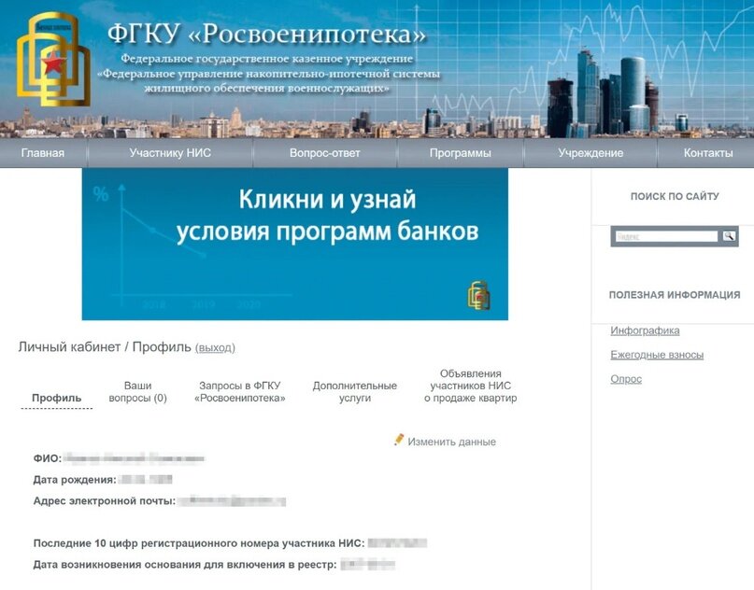Select the Профиль tab
754x590 pixels.
click(x=57, y=398)
